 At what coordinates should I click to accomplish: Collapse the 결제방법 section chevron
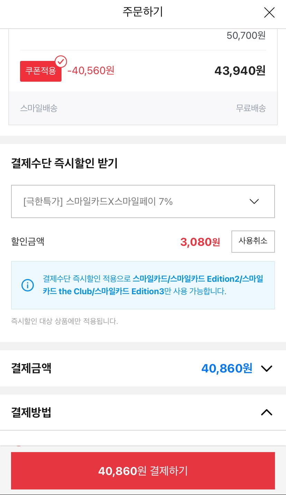(266, 412)
